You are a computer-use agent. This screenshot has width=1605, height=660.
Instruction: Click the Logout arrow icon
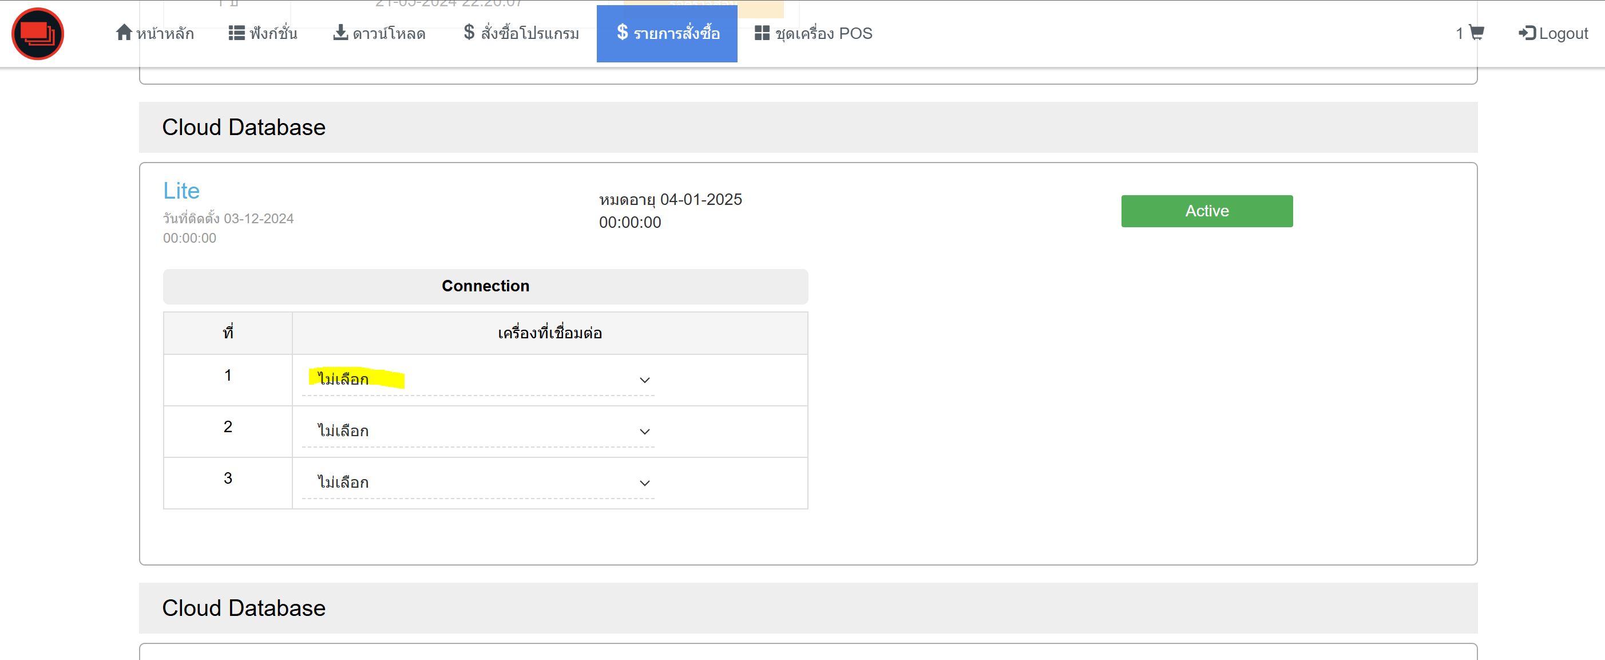(1527, 33)
